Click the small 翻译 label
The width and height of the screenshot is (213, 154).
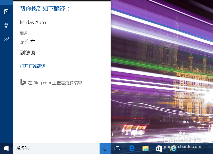(24, 33)
